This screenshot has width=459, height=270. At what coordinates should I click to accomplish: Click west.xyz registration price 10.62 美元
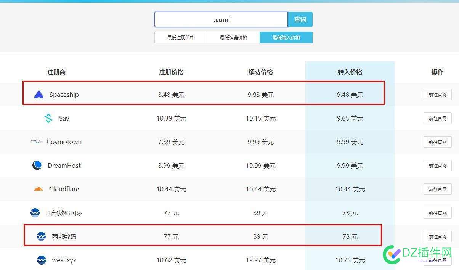[x=171, y=260]
